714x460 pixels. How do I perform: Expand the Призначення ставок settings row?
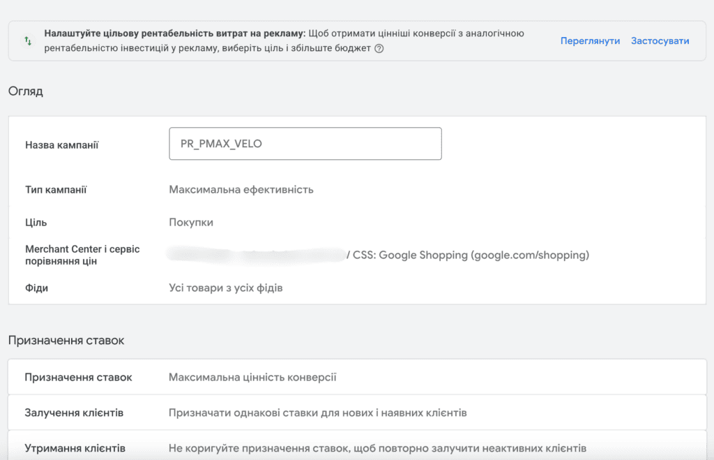click(357, 377)
